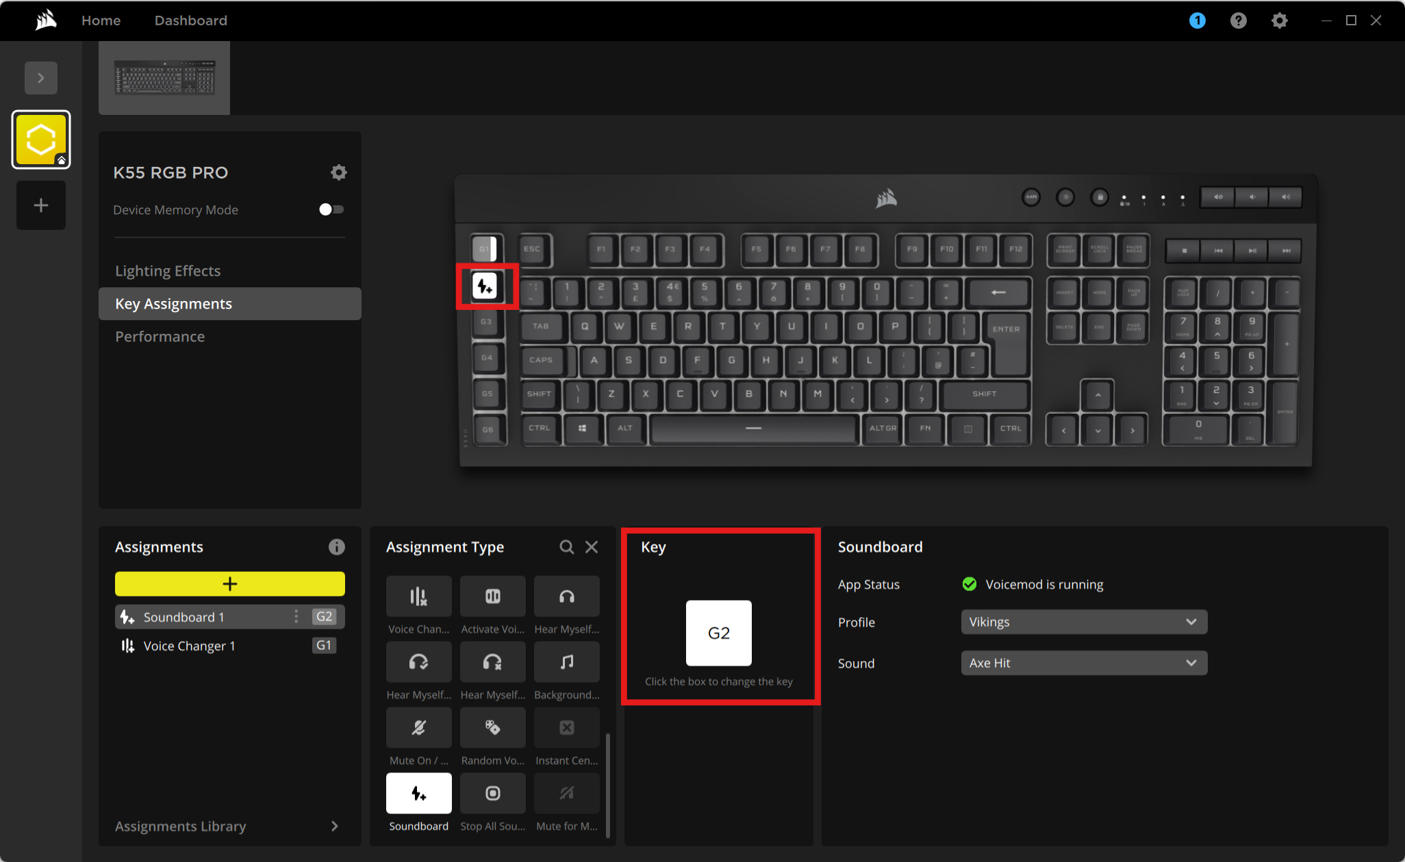Open Soundboard 1 options menu dots
The height and width of the screenshot is (862, 1405).
click(x=296, y=616)
